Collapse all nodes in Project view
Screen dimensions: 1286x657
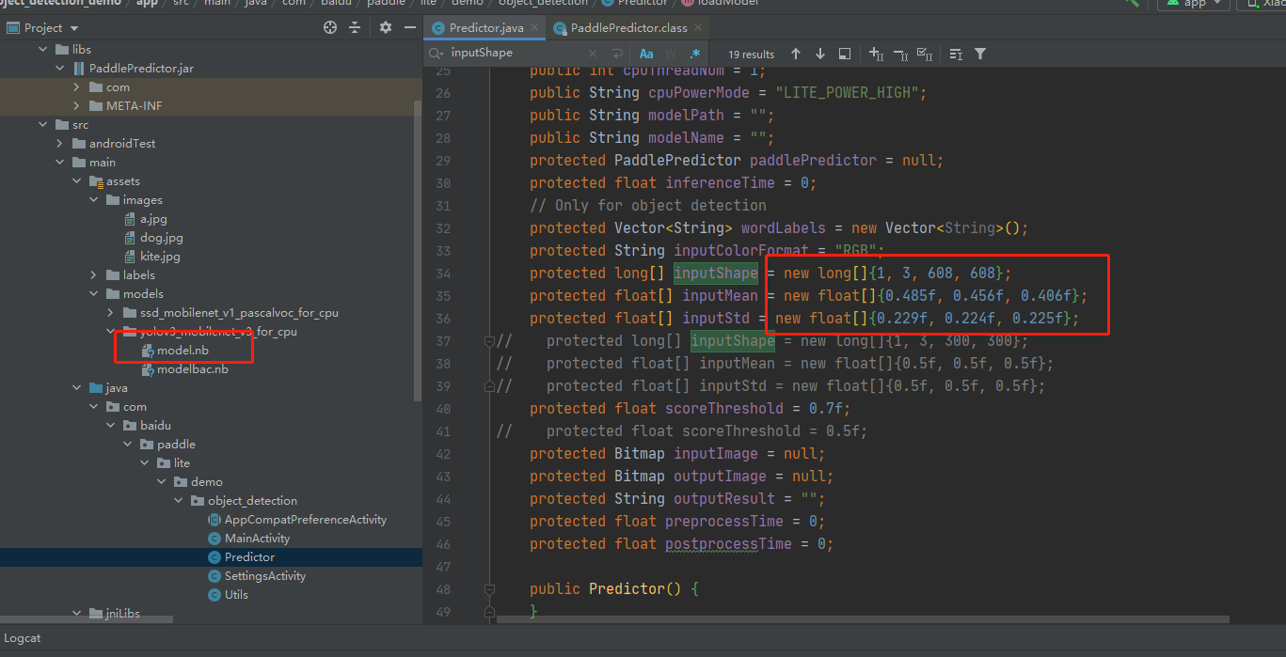click(x=355, y=27)
